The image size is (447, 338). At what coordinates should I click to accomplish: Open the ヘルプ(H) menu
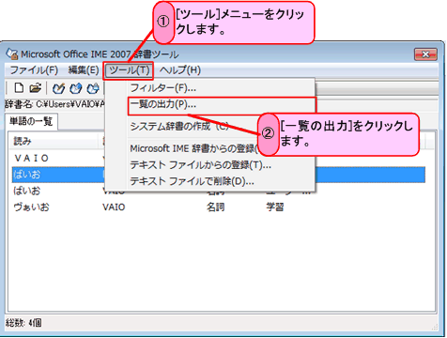180,70
